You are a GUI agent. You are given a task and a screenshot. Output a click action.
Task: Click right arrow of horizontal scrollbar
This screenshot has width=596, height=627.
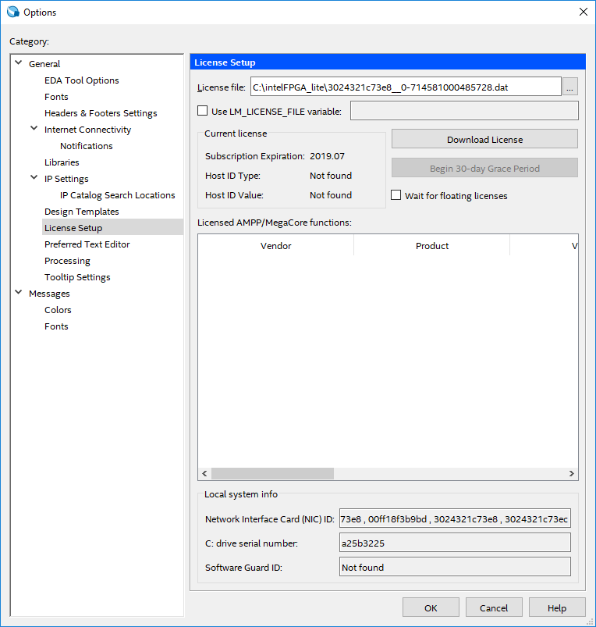click(572, 473)
